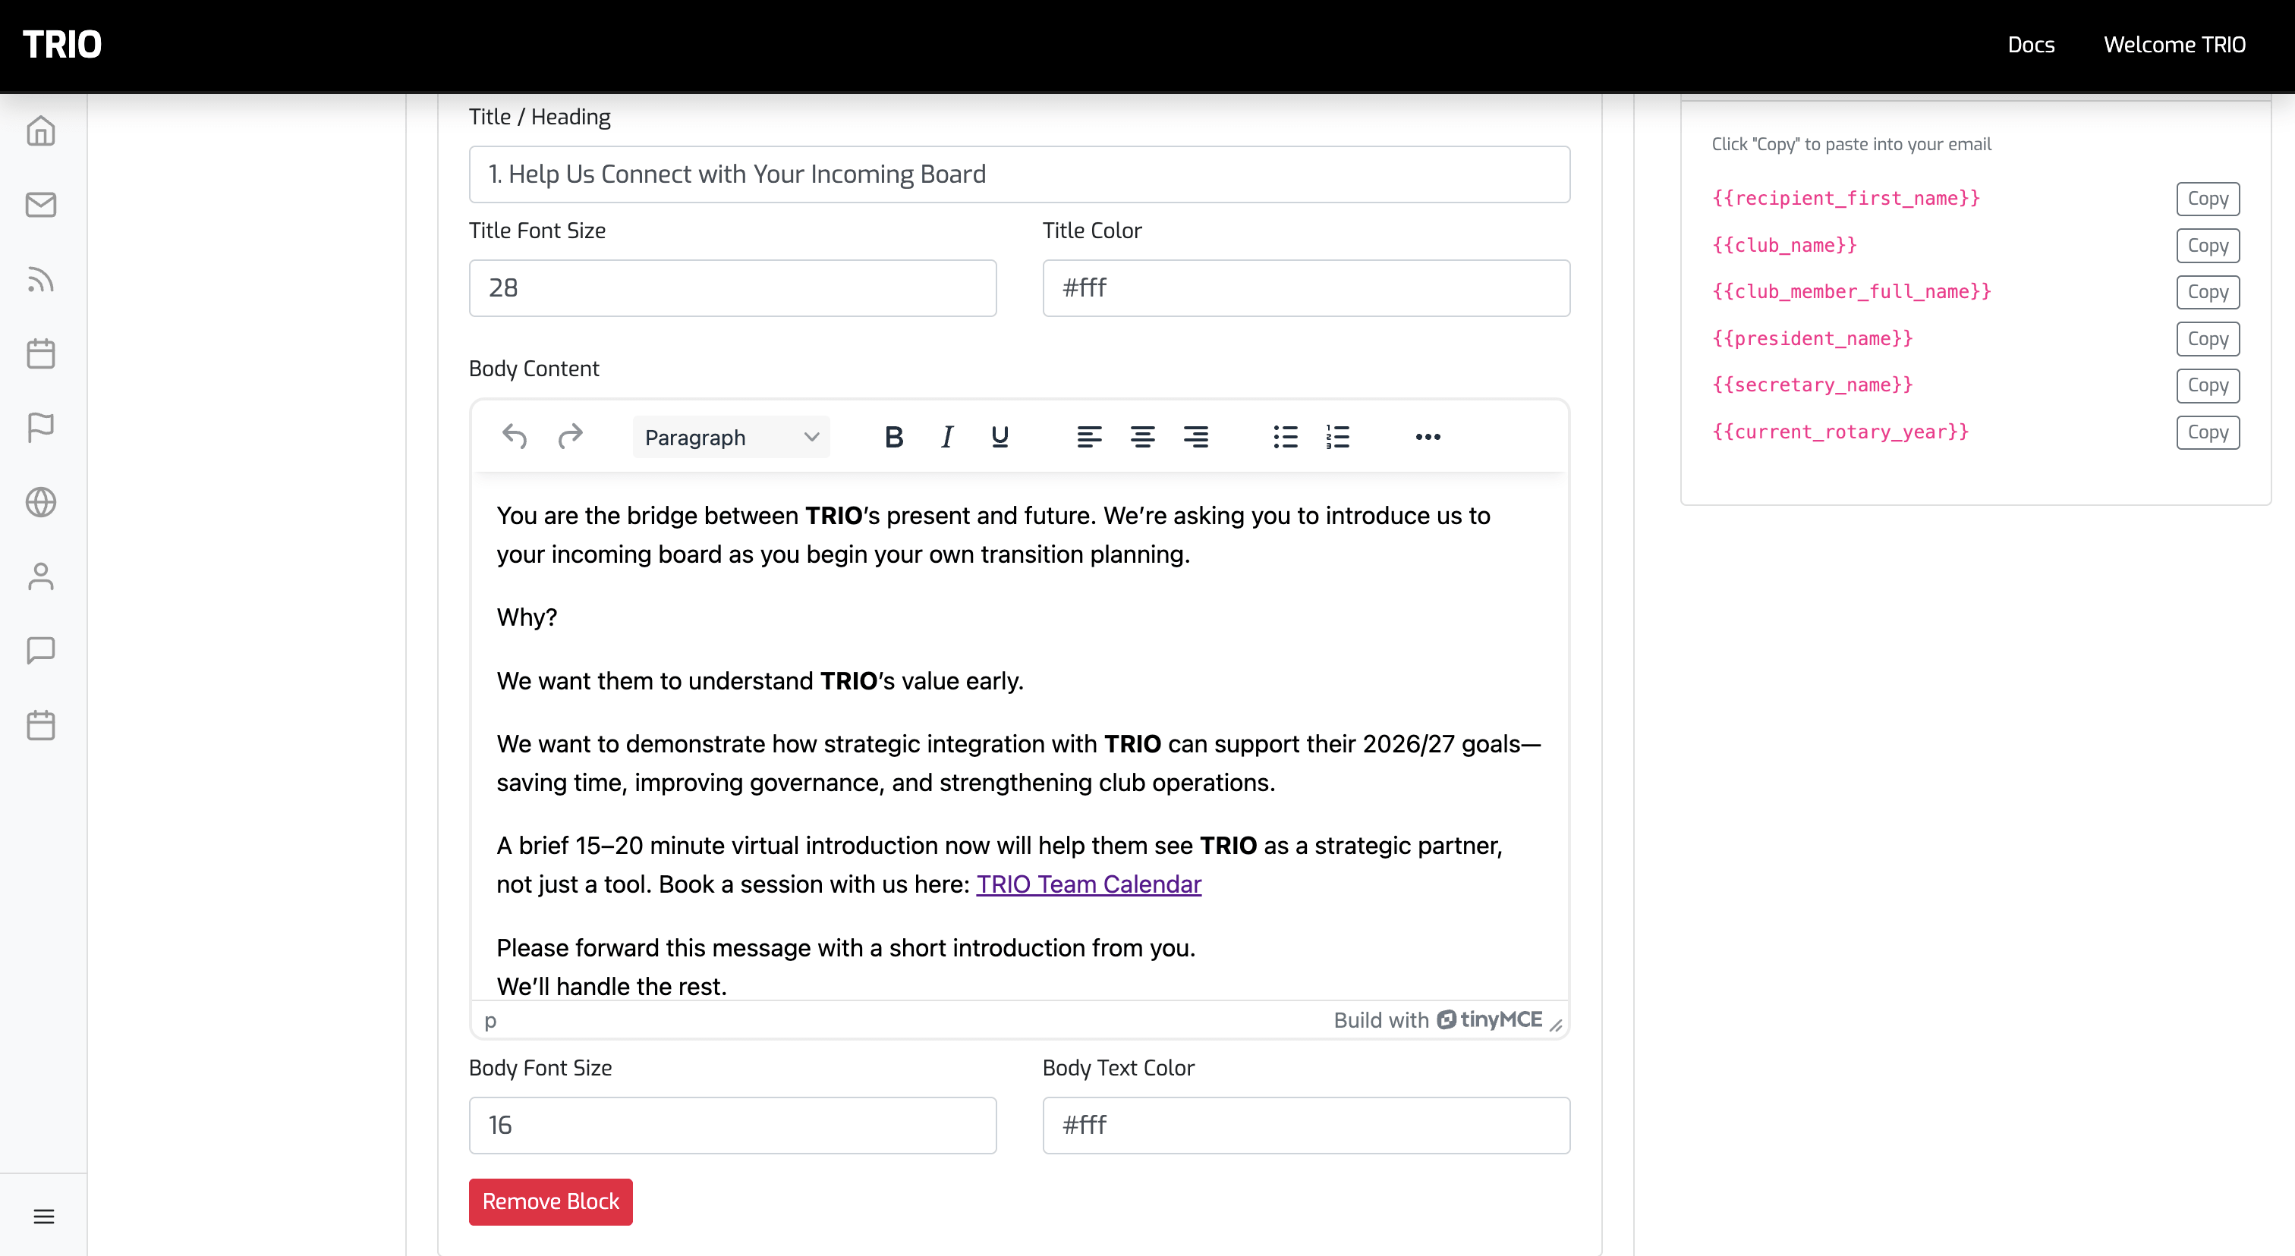2295x1256 pixels.
Task: Click the Remove Block button
Action: pyautogui.click(x=550, y=1201)
